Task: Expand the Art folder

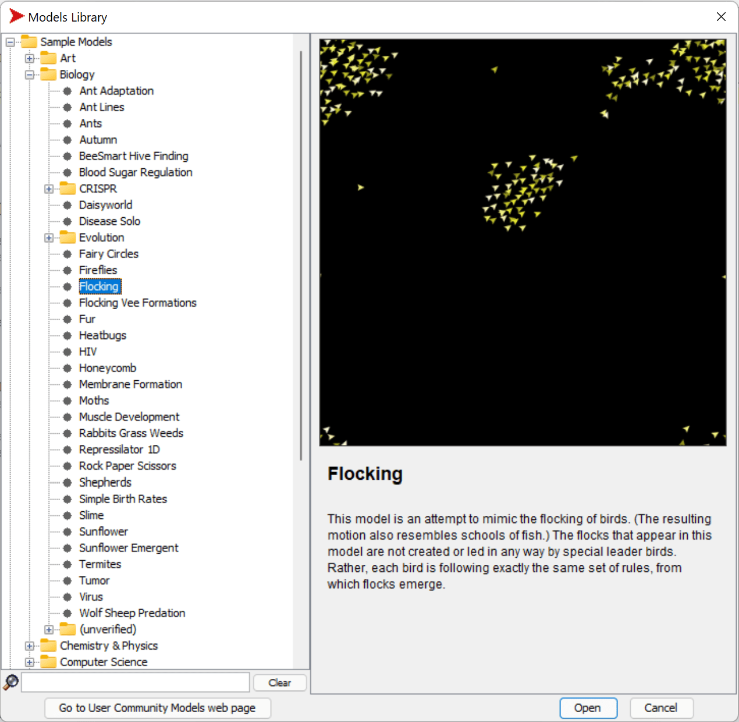Action: [x=30, y=58]
